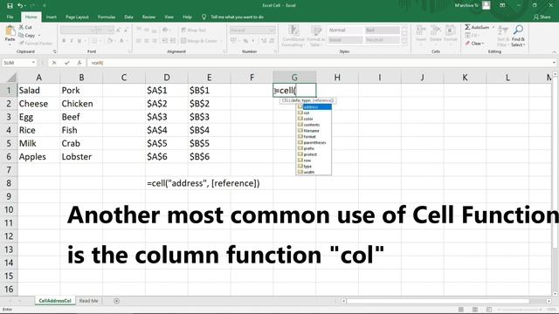Expand the formula bar with the right arrow
The image size is (559, 314).
pyautogui.click(x=554, y=63)
